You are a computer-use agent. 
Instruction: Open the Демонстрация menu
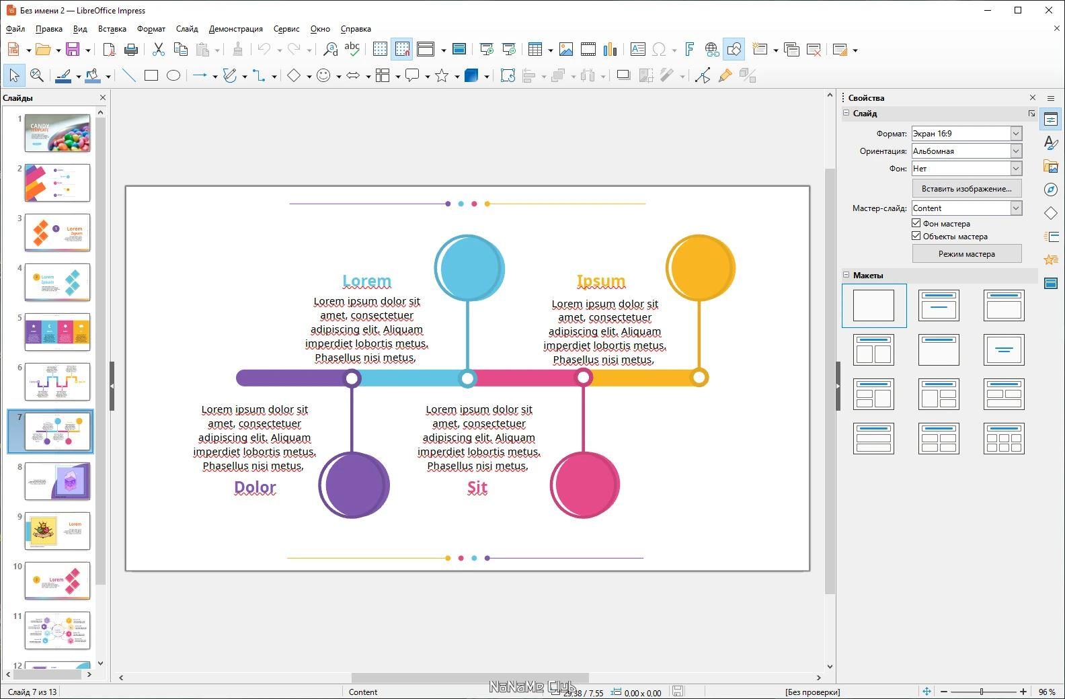click(x=235, y=29)
